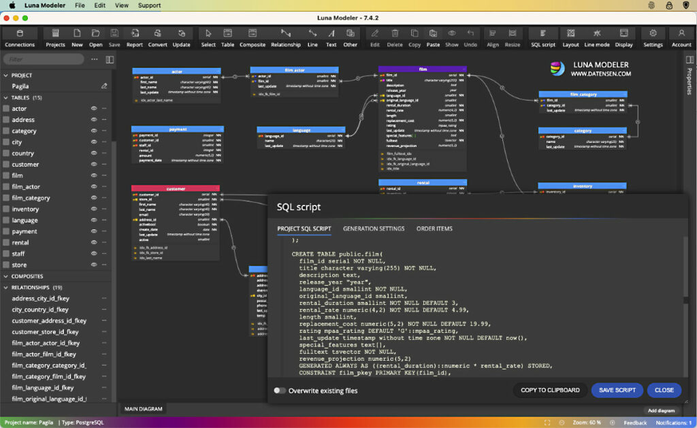Choose the Text tool in the toolbar
Viewport: 697px width, 428px height.
pos(331,35)
